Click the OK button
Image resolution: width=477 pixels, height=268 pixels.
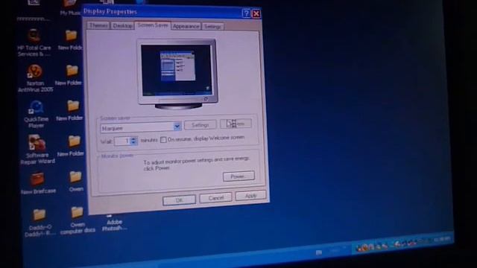click(x=179, y=200)
